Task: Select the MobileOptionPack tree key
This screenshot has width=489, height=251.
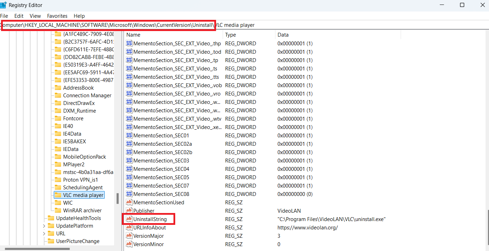Action: pos(84,157)
